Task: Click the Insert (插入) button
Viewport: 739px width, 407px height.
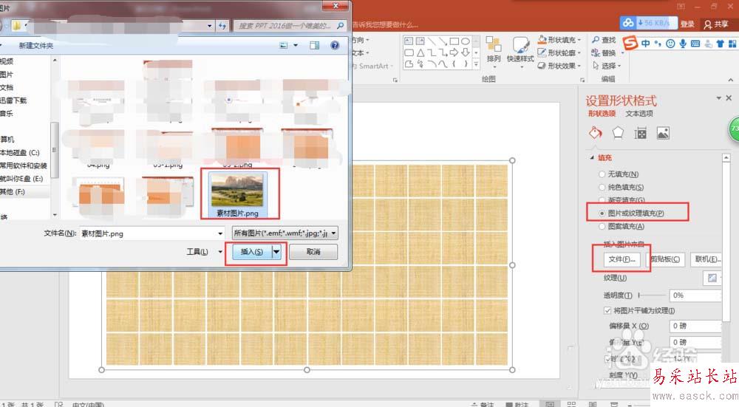Action: pyautogui.click(x=252, y=252)
